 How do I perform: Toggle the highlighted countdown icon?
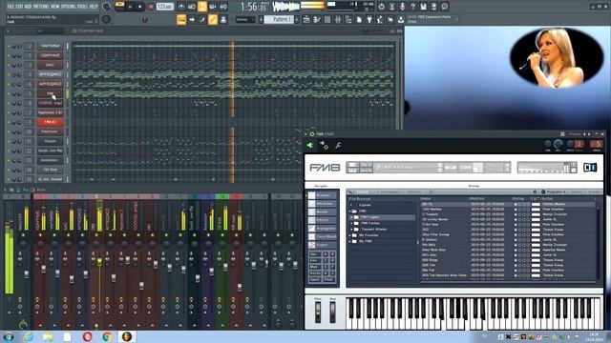[x=202, y=7]
